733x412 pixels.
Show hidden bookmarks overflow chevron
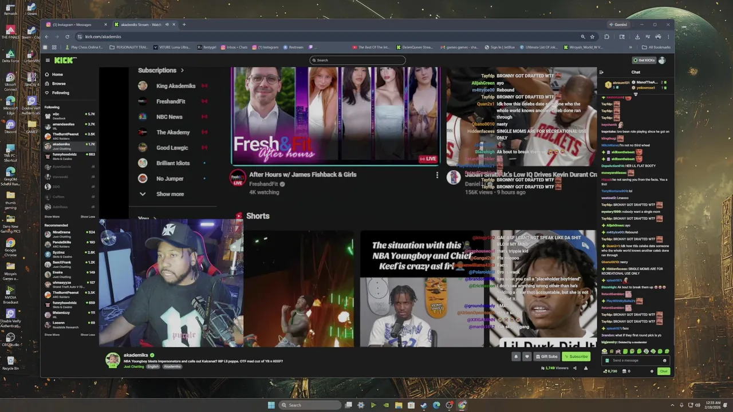coord(630,47)
